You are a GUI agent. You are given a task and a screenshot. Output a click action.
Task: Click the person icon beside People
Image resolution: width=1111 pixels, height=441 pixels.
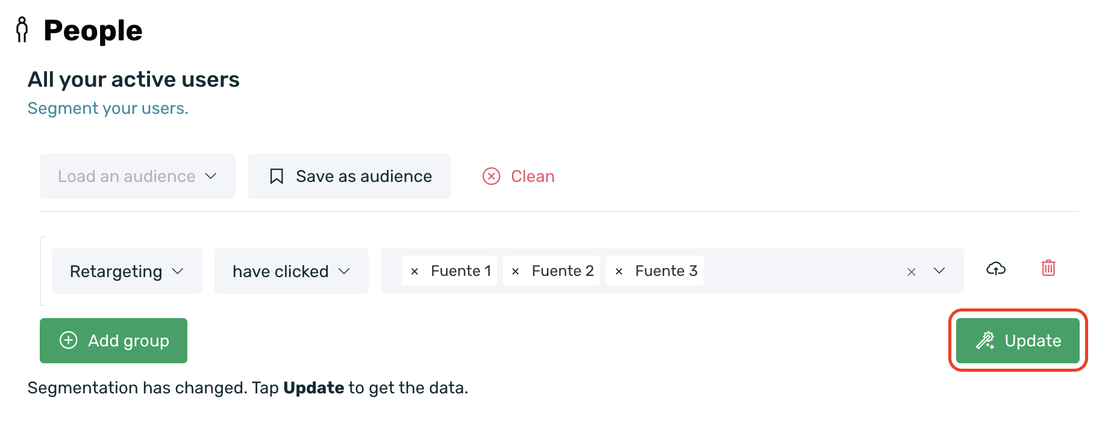click(22, 30)
